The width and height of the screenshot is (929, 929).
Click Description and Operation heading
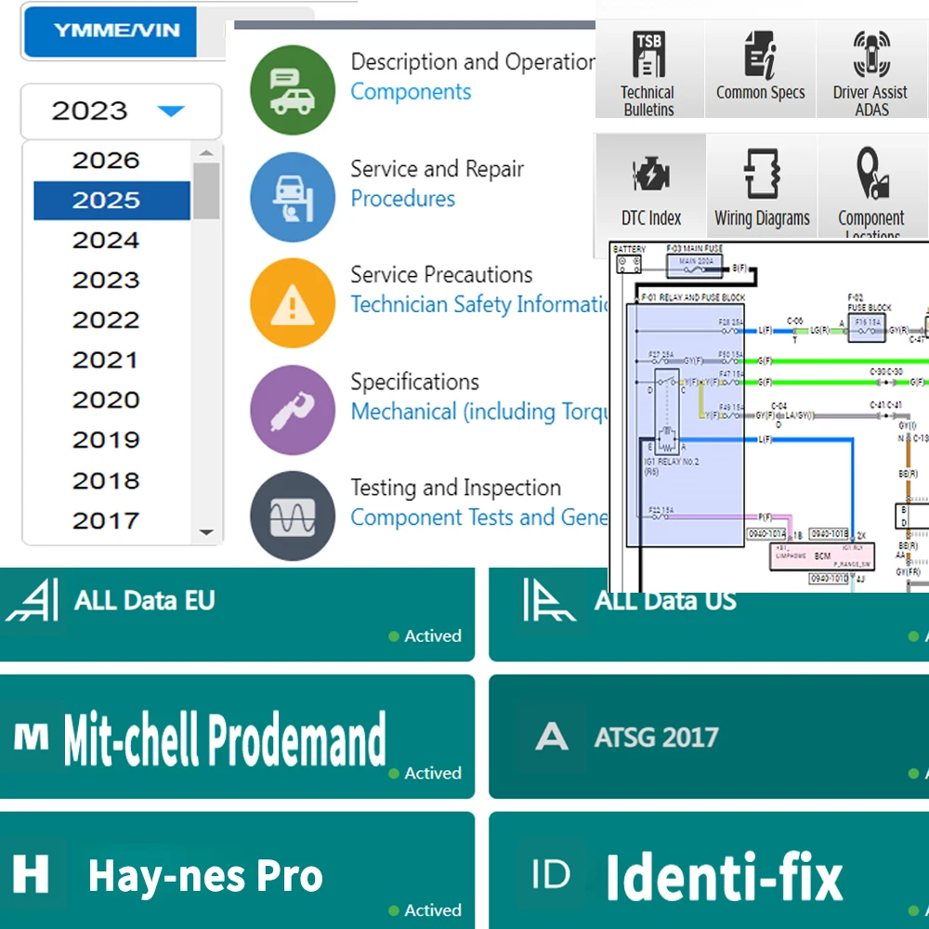473,61
